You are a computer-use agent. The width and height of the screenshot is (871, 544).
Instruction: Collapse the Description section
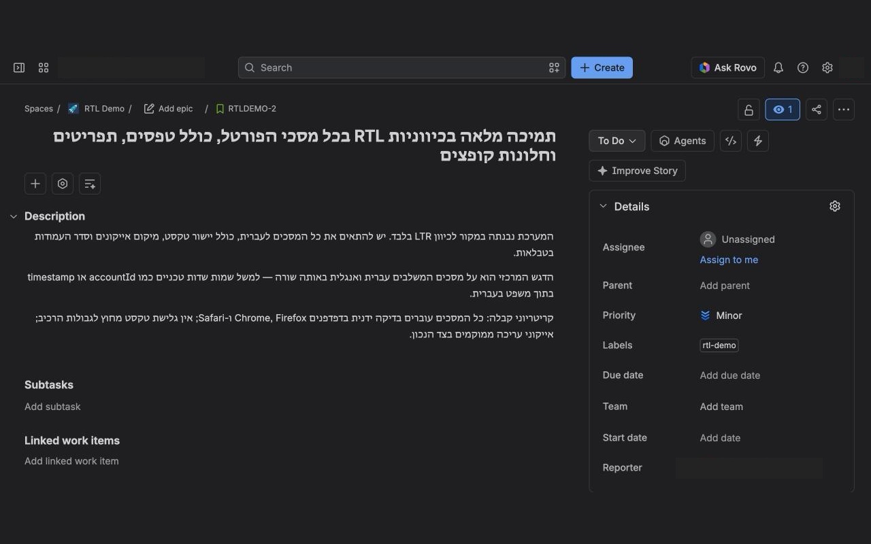13,216
